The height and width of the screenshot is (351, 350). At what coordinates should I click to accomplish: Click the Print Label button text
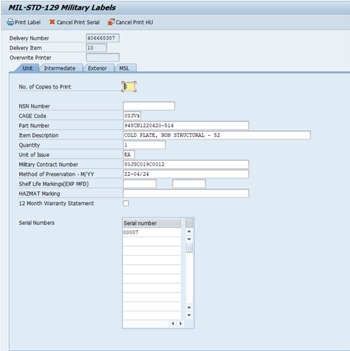click(27, 23)
